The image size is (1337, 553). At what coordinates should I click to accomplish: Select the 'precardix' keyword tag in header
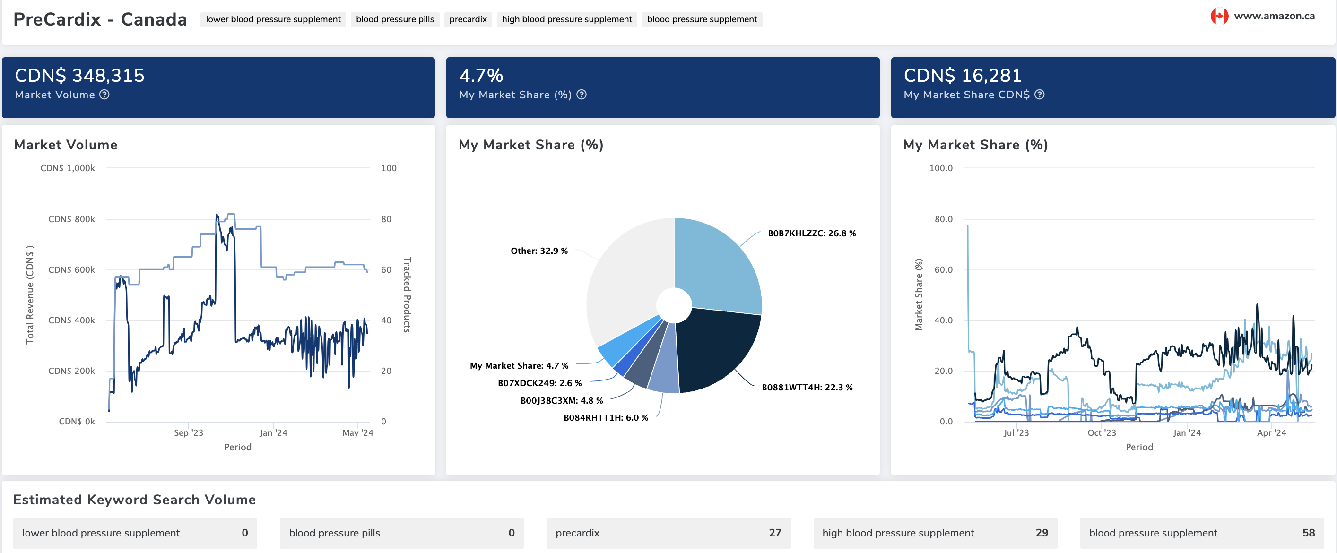[468, 19]
